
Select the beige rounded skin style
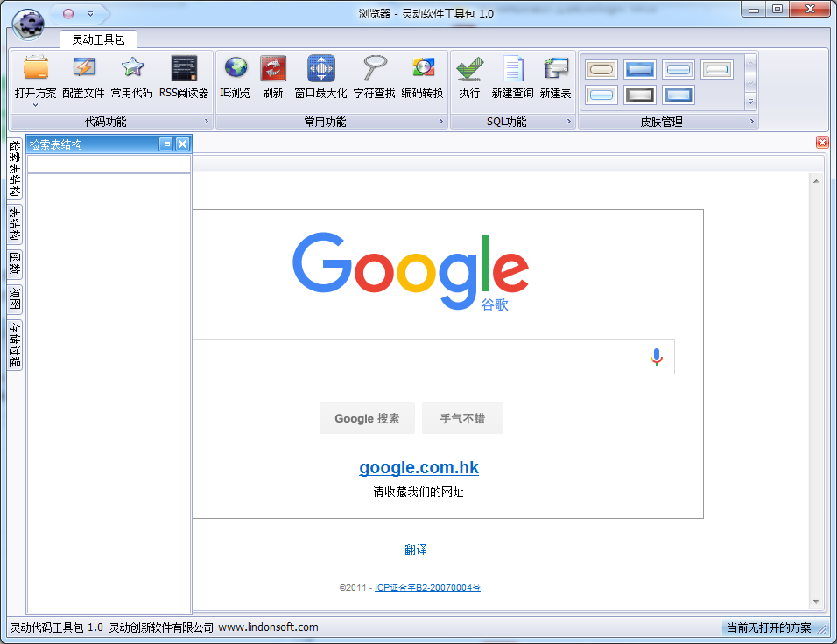point(601,69)
